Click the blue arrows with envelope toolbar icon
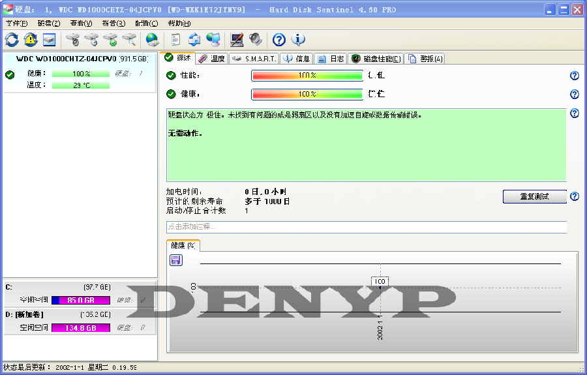The image size is (587, 375). pos(194,39)
